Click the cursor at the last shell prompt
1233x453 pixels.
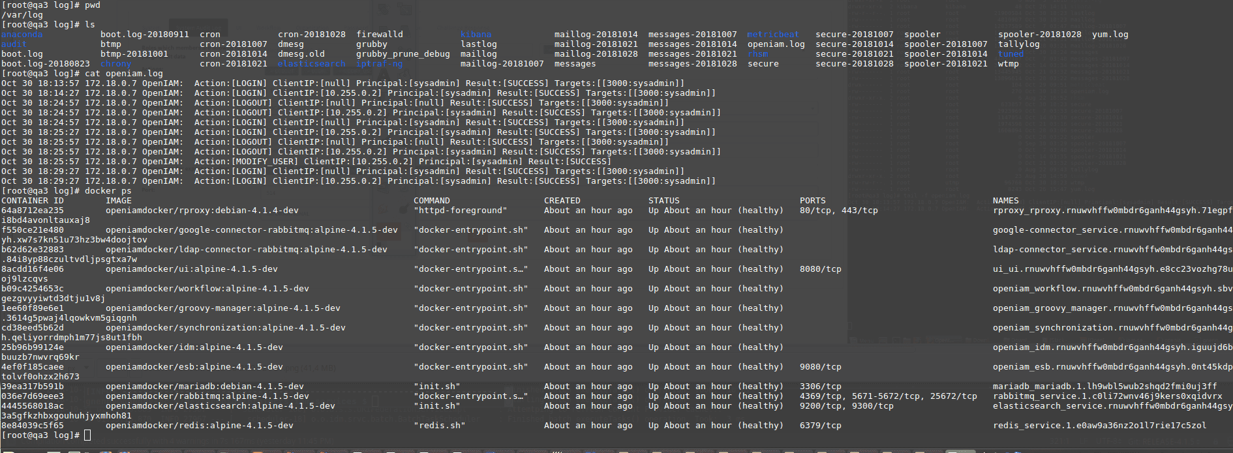[x=87, y=435]
